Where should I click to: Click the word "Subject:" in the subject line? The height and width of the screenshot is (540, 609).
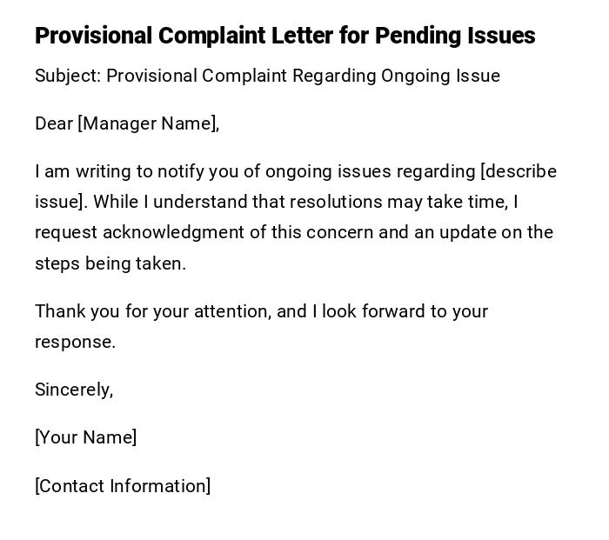68,76
